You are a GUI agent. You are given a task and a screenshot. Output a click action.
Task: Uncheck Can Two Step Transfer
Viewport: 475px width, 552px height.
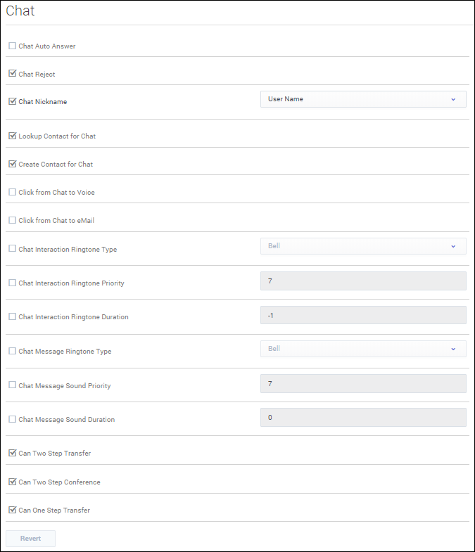coord(12,454)
